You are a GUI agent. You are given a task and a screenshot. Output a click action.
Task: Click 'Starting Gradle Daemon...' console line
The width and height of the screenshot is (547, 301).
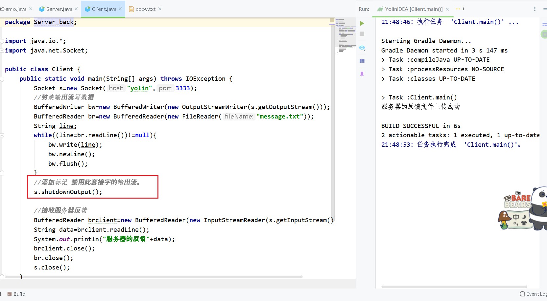pos(426,41)
